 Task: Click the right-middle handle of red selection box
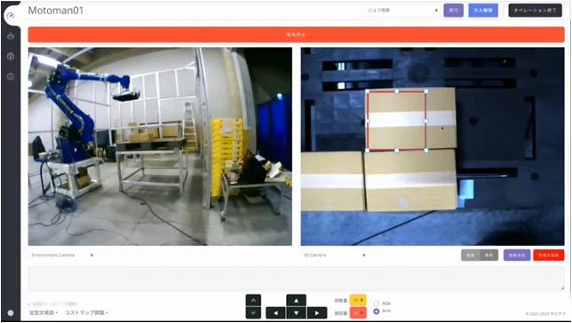pos(425,121)
